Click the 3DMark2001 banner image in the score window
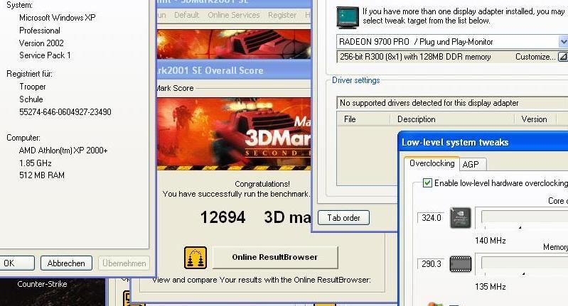The image size is (568, 306). pos(234,133)
